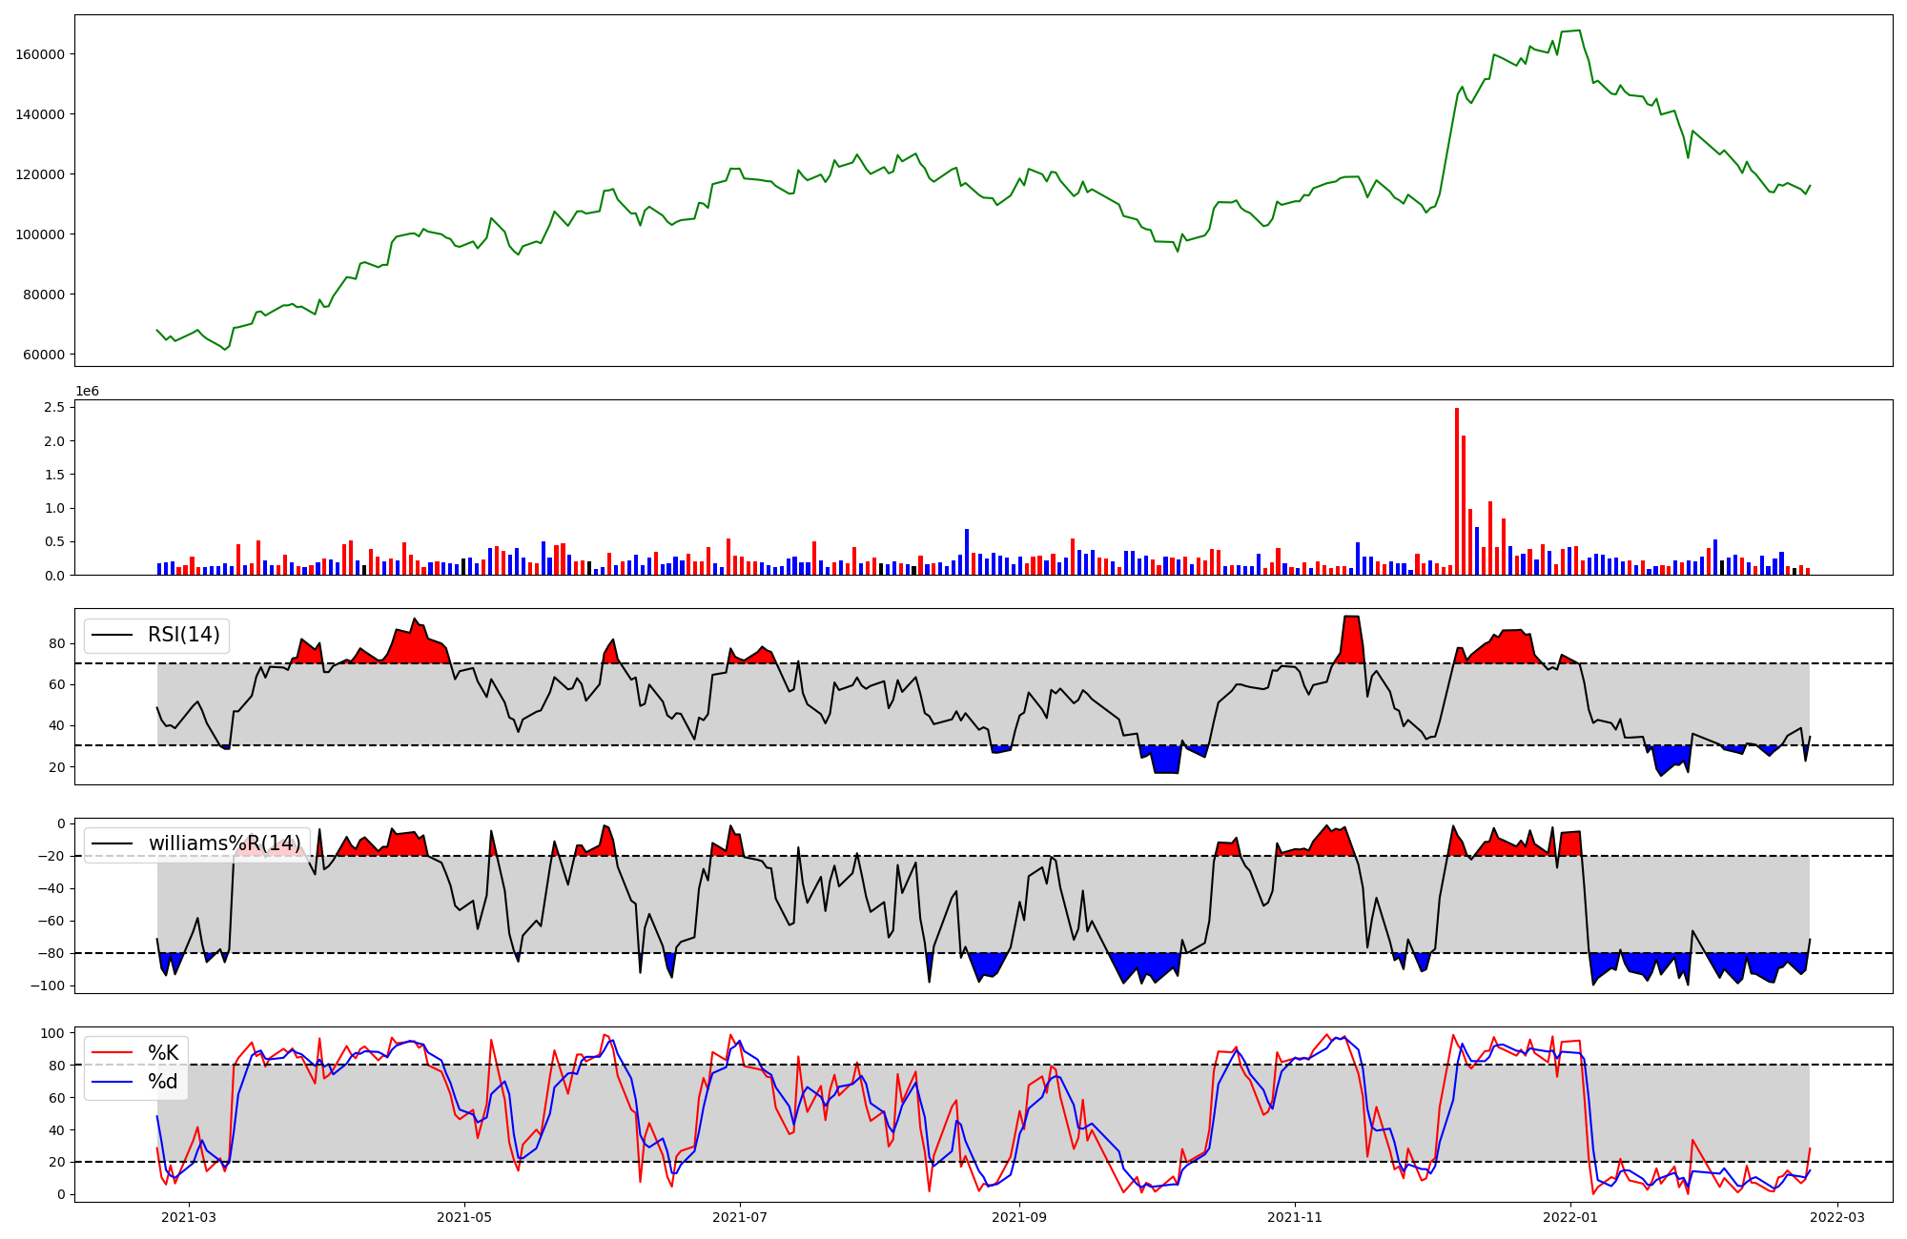Click the 2021-07 date tick label
Screen dimensions: 1907x1239
pos(740,1217)
